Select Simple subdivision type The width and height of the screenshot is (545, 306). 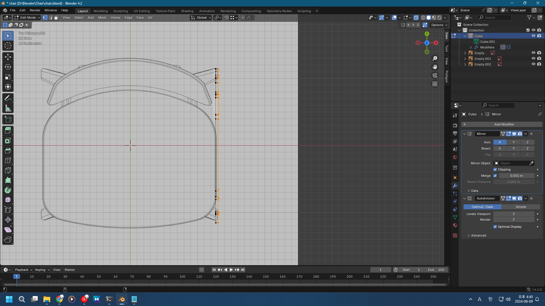(x=521, y=207)
